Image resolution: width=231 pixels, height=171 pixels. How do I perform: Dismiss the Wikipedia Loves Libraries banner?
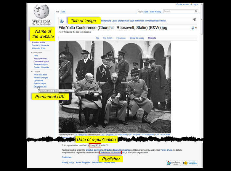(195, 19)
